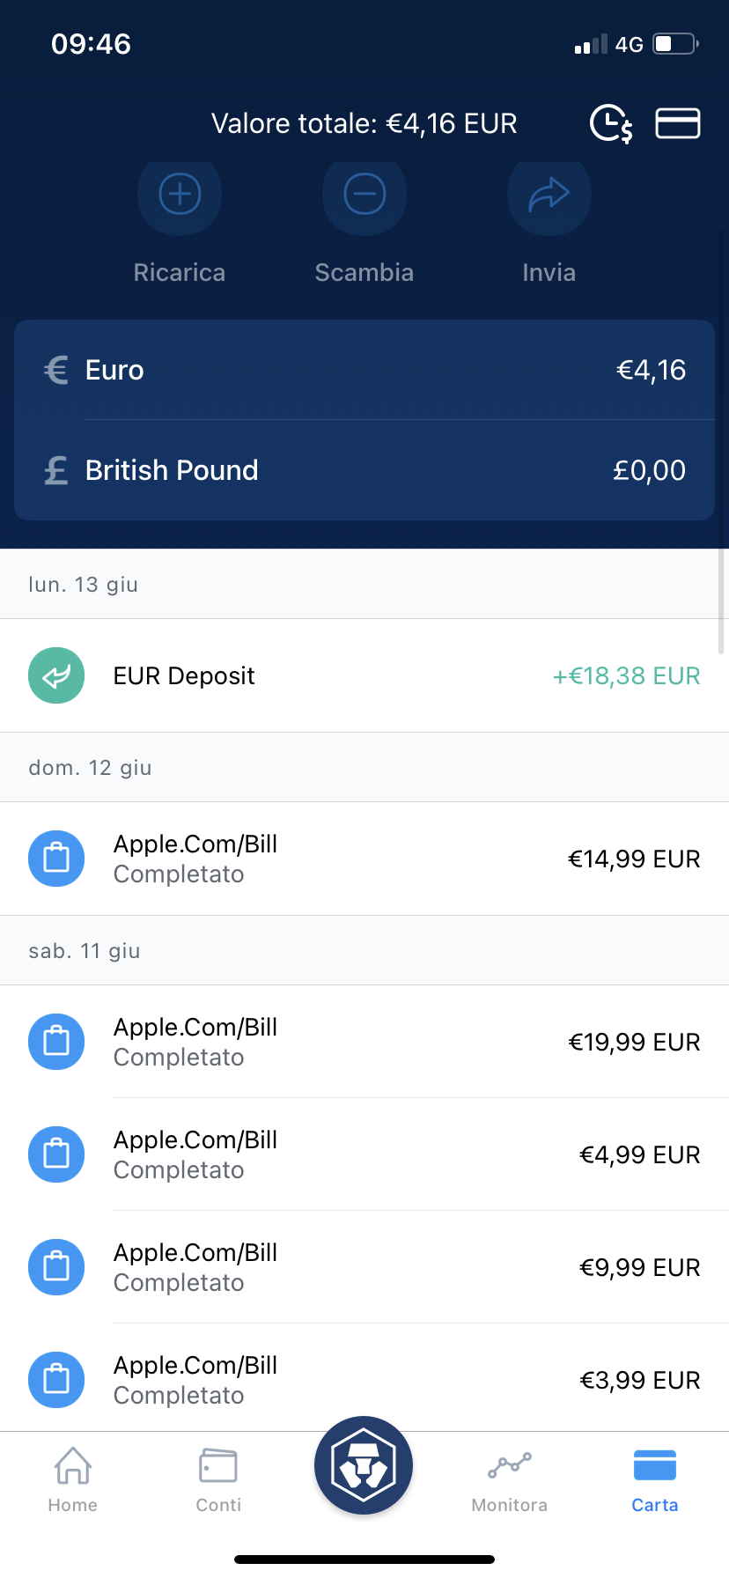Tap the Invia share arrow icon

(549, 195)
